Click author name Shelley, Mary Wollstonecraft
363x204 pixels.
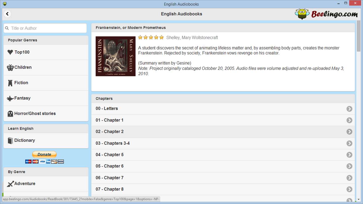(192, 38)
